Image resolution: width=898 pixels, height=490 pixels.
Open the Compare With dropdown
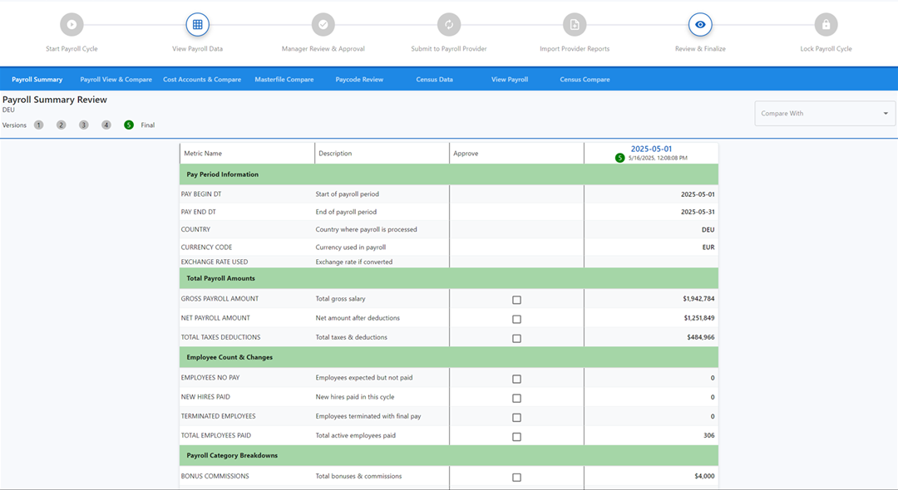(x=824, y=113)
